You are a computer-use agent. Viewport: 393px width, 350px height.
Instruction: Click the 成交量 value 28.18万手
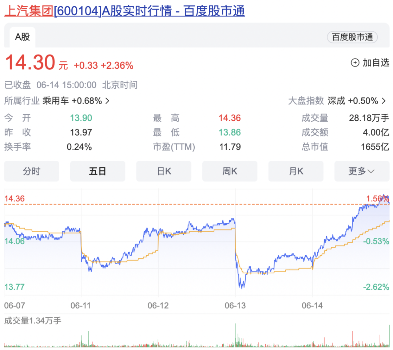(369, 118)
